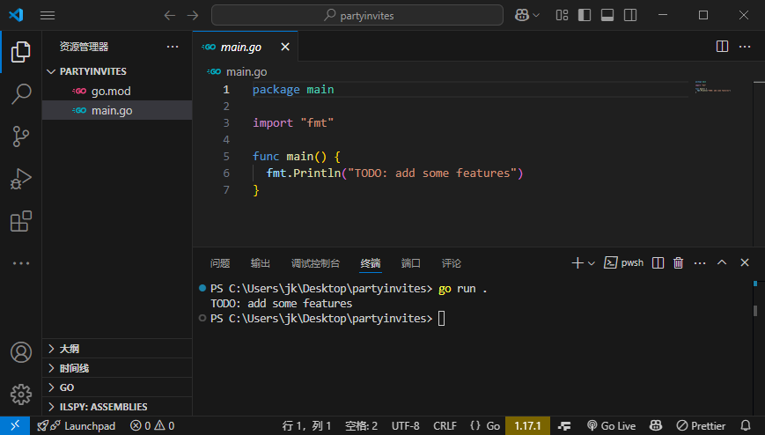Click the Go version 1.17.1 indicator
765x435 pixels.
coord(526,426)
